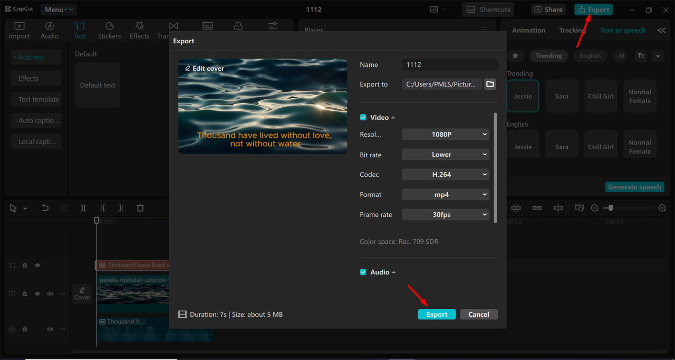Click the Delete trash icon on timeline

(140, 208)
